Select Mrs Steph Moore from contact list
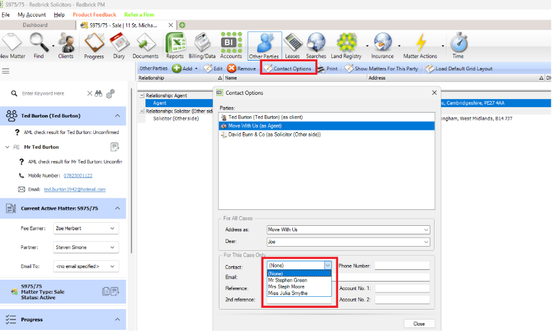 287,287
